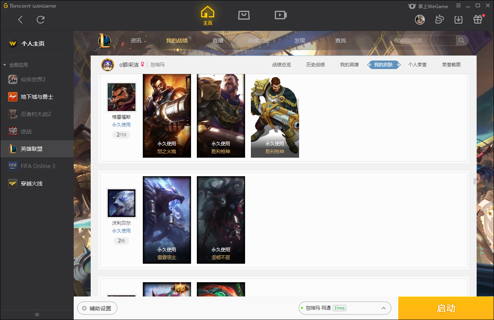Open gold armored Graves skin card

(275, 116)
